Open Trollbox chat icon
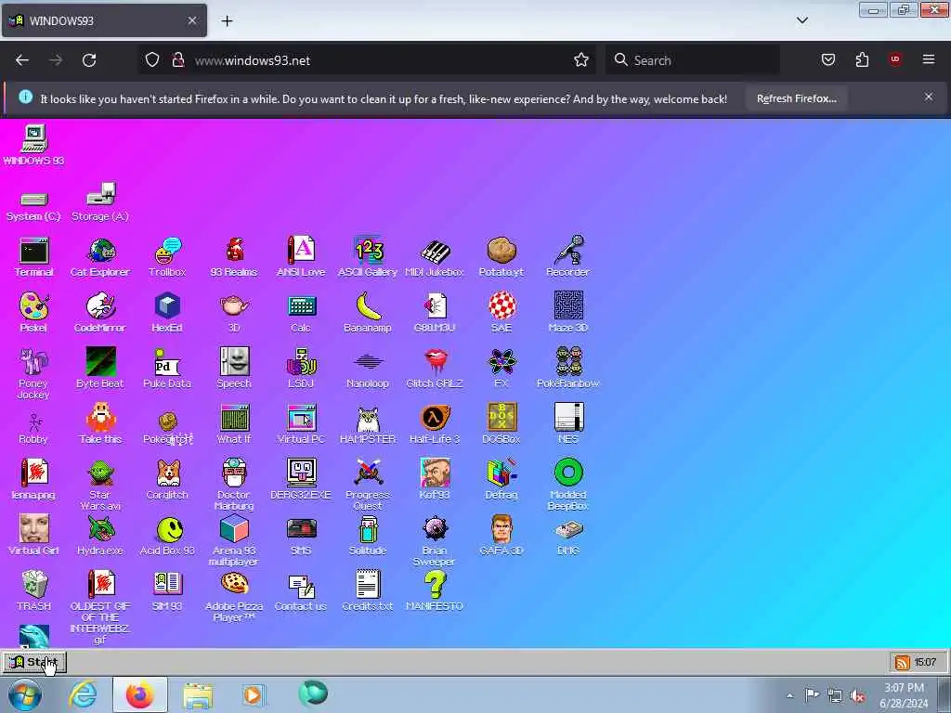 click(x=167, y=257)
